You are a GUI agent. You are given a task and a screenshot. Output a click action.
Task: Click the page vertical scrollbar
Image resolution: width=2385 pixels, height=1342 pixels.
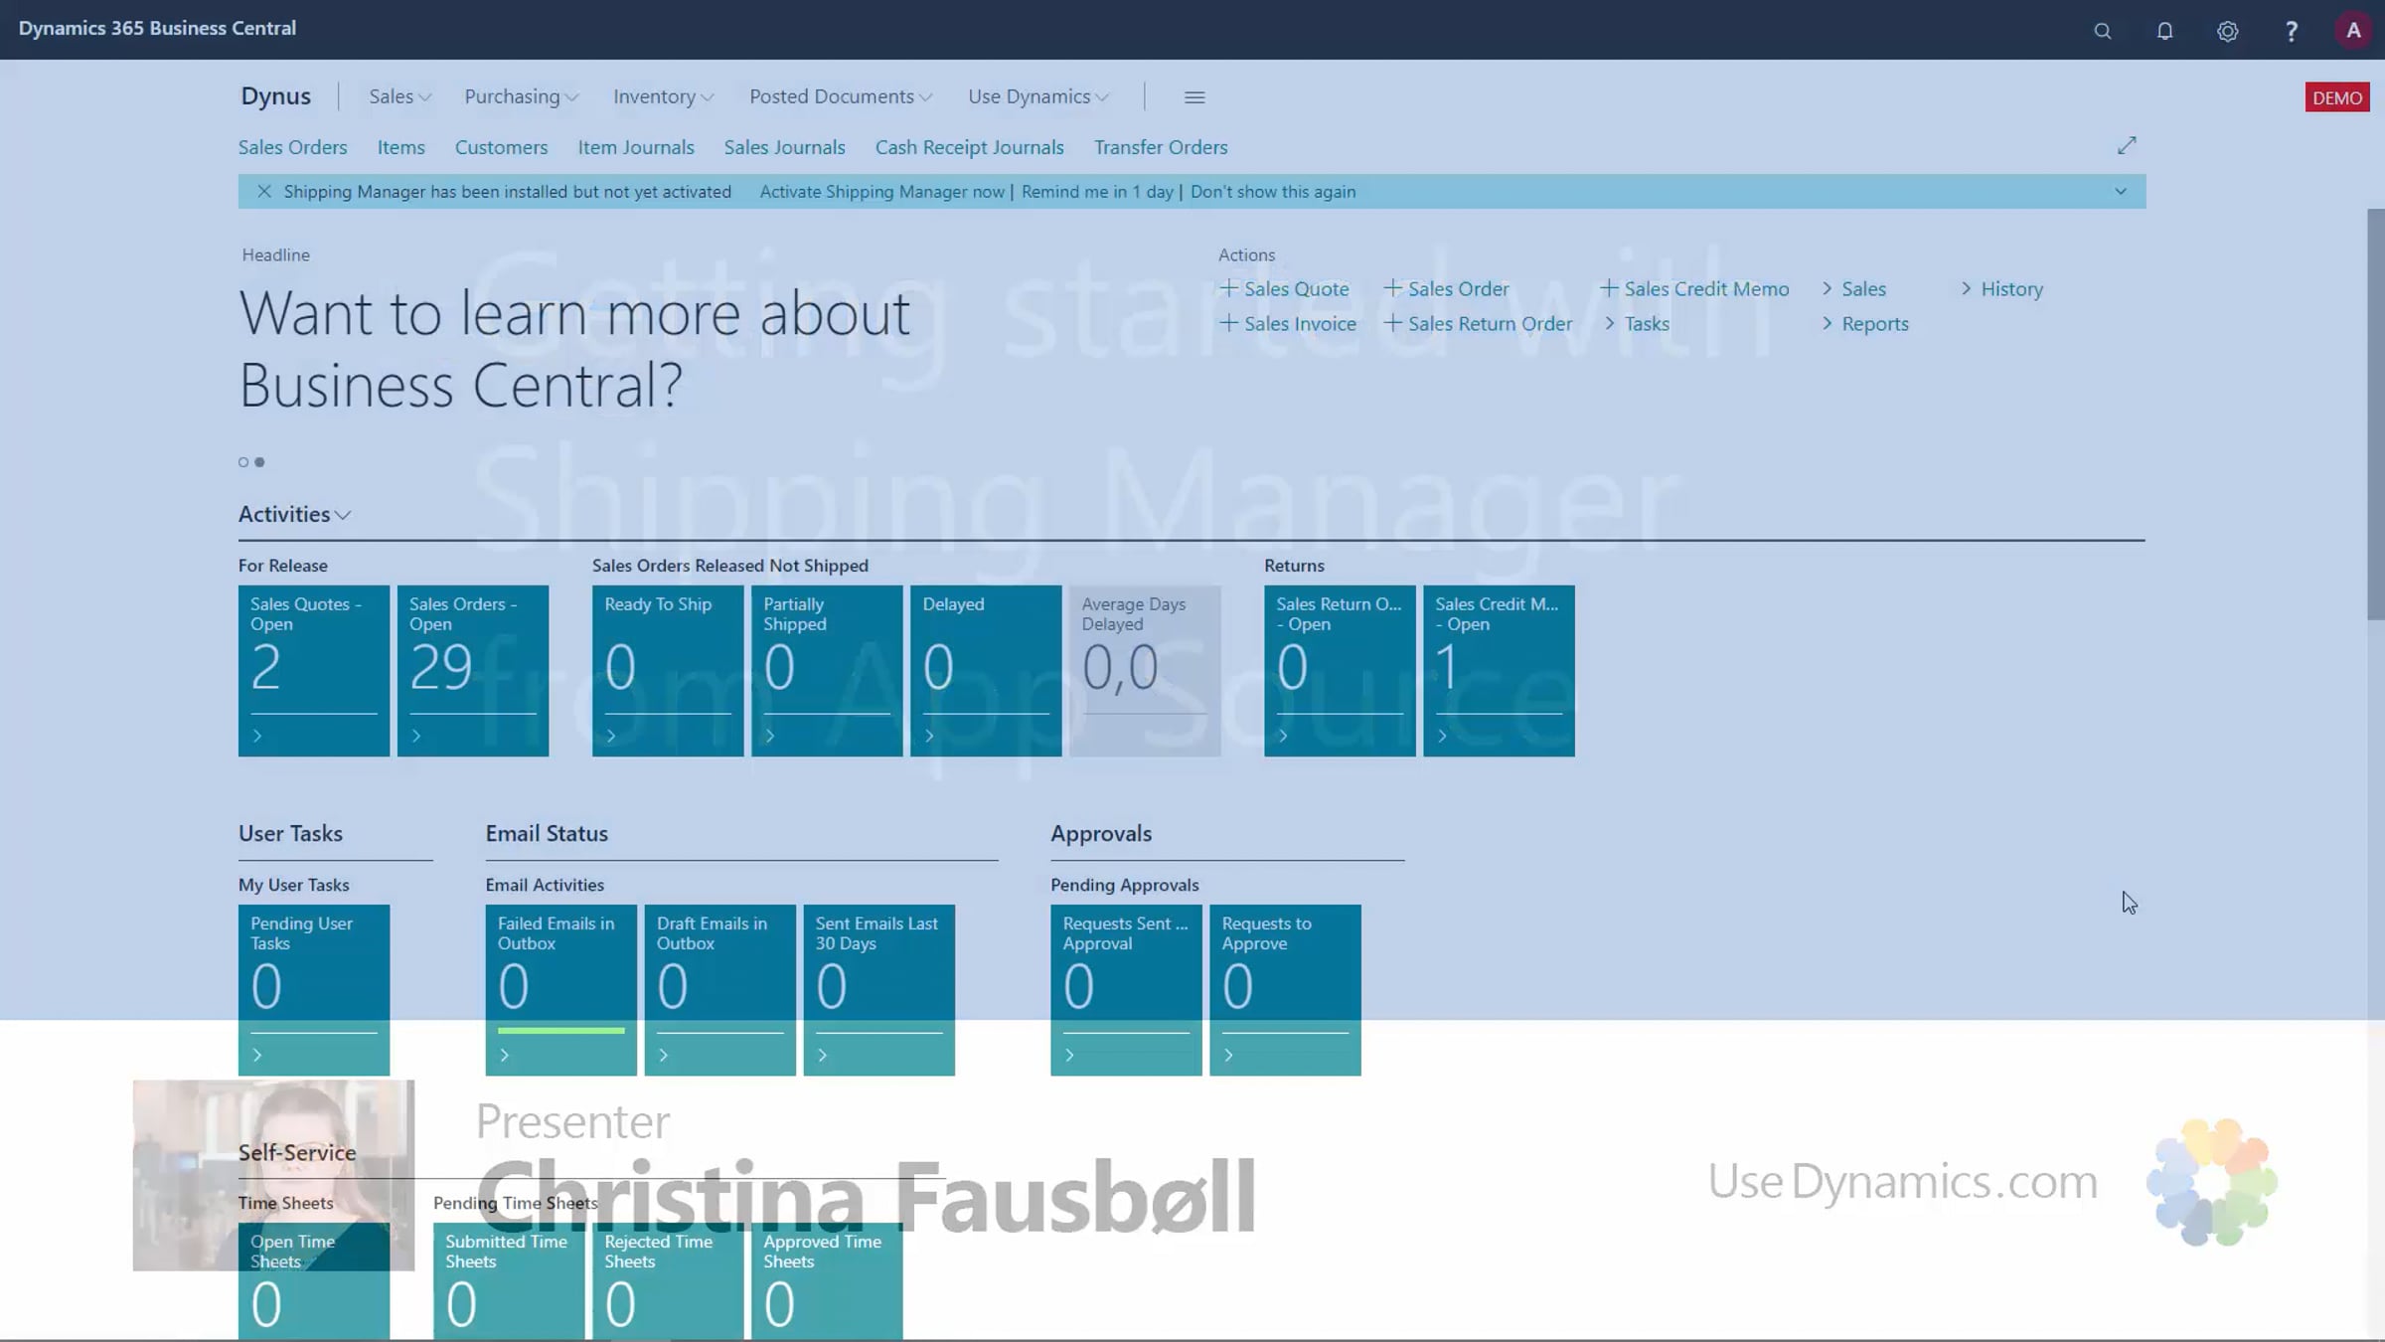point(2376,415)
